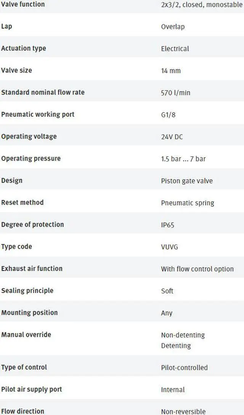Click the 'Overlap' value in Lap row

pos(173,27)
